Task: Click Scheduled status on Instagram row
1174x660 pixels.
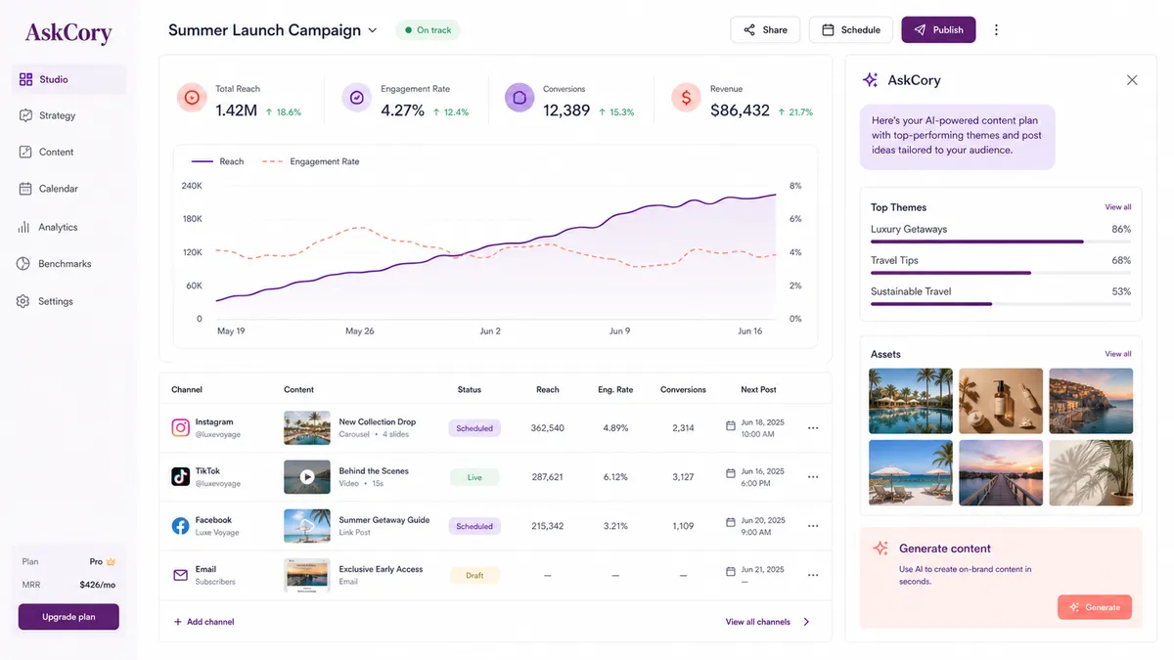Action: tap(474, 428)
